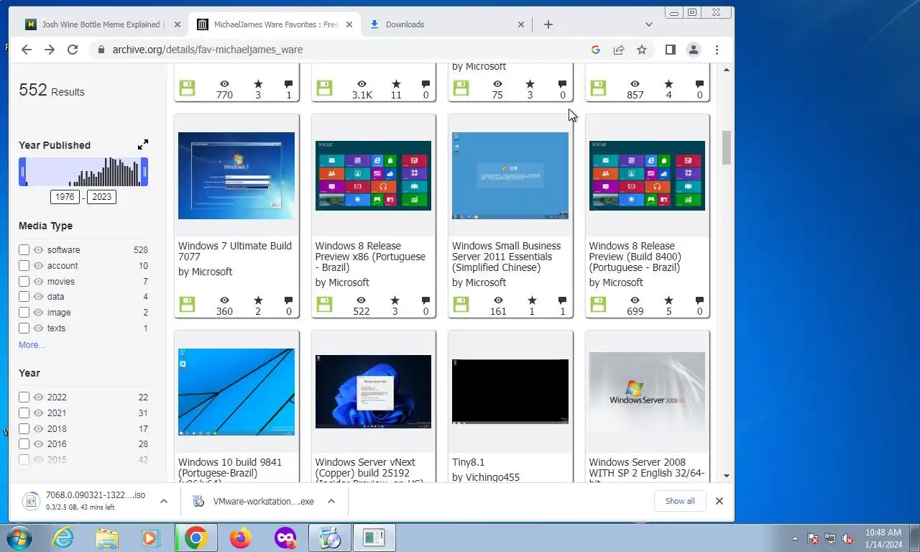
Task: Click views eye on Windows 8 Build 8400 card
Action: pos(635,300)
